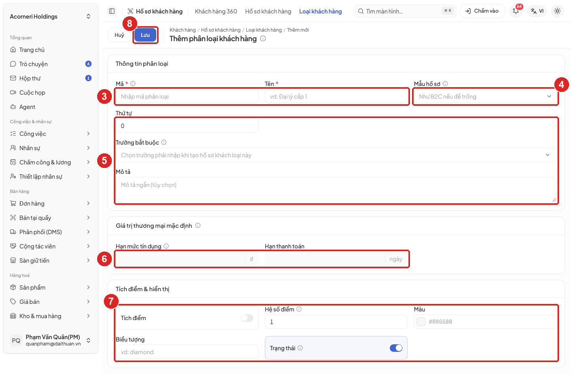Click info icon next to Giá trị thương mại mặc định
The image size is (571, 374).
tap(198, 225)
